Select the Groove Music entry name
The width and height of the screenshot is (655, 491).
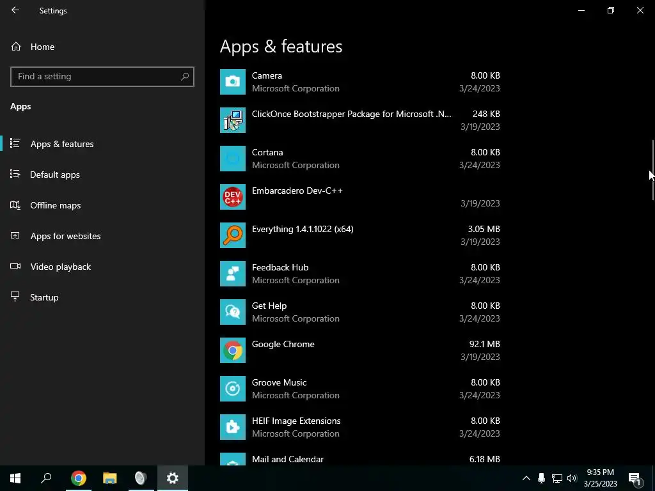click(280, 383)
